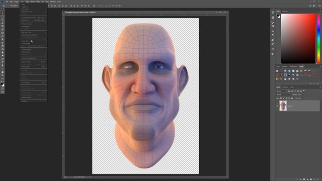Viewport: 322px width, 181px height.
Task: Toggle lock image pixels brush icon
Action: point(284,99)
